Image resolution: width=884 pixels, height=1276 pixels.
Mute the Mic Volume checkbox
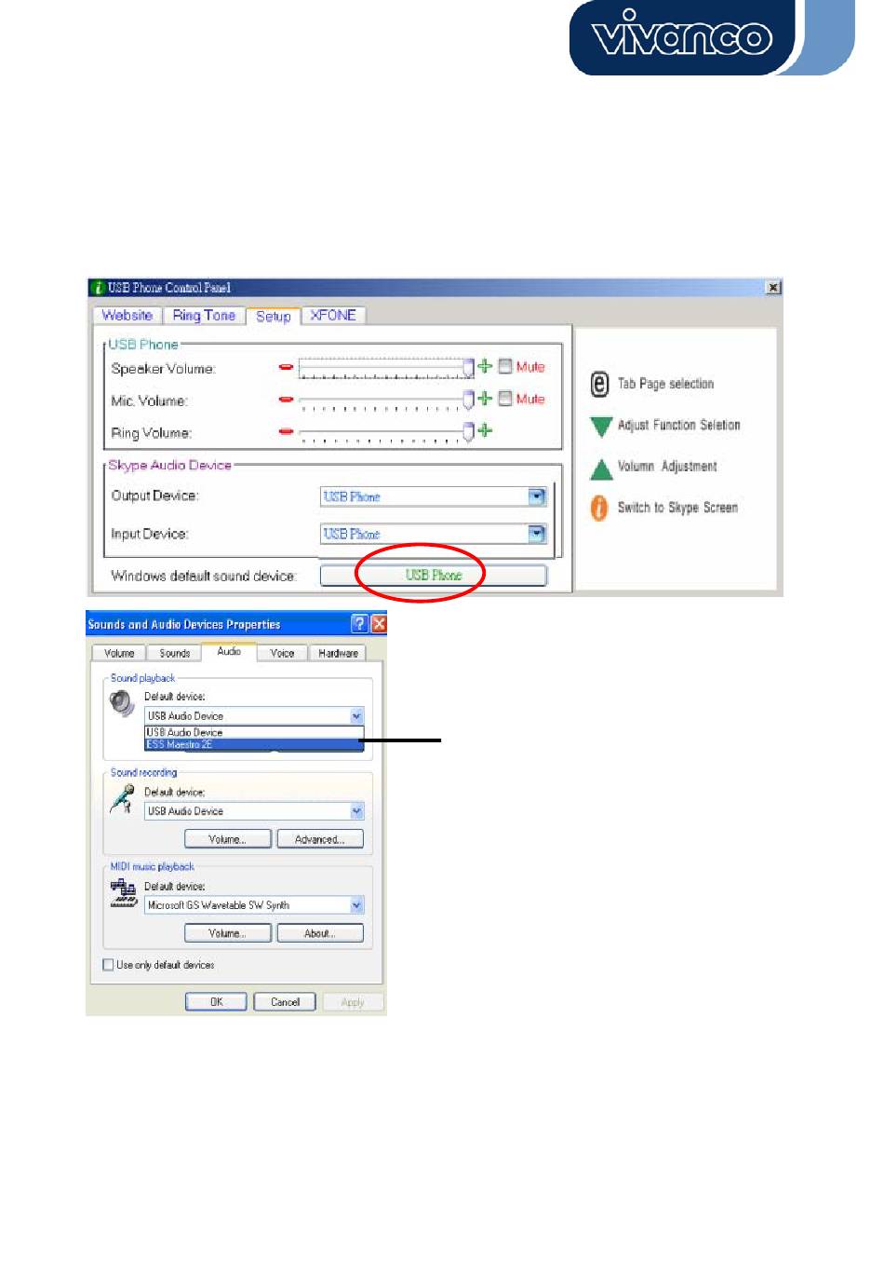pos(505,399)
